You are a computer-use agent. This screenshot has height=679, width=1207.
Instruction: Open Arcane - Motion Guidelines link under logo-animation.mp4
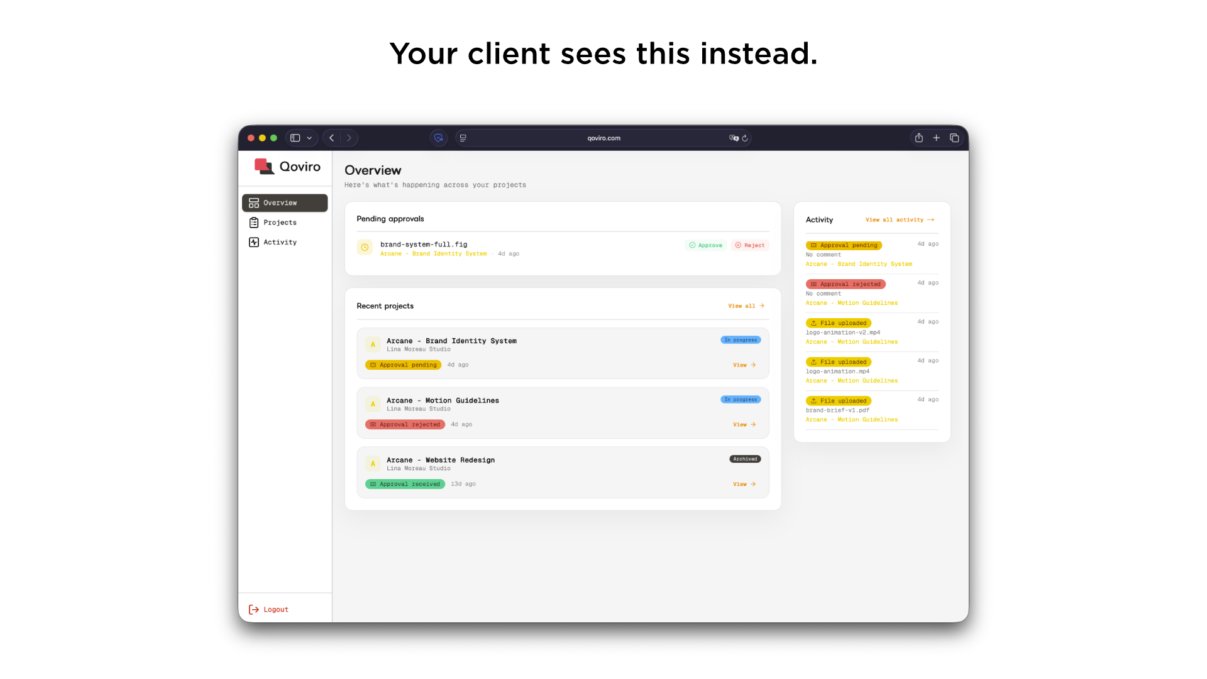[x=852, y=381]
